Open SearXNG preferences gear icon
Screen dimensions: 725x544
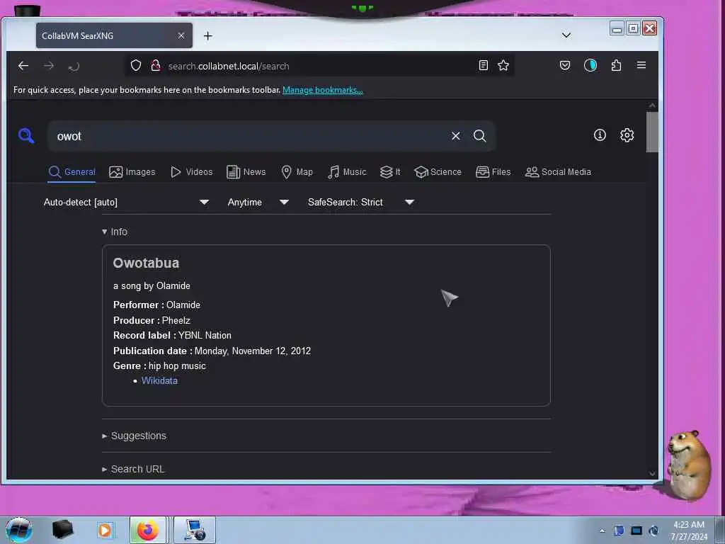(x=627, y=135)
